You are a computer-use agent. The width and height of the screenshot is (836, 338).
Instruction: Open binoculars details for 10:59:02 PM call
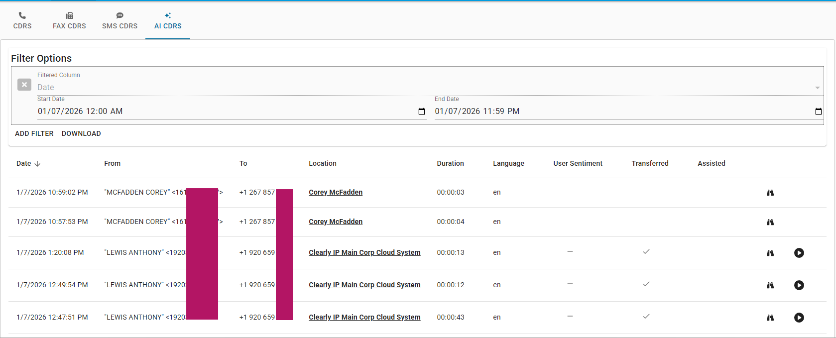click(770, 193)
